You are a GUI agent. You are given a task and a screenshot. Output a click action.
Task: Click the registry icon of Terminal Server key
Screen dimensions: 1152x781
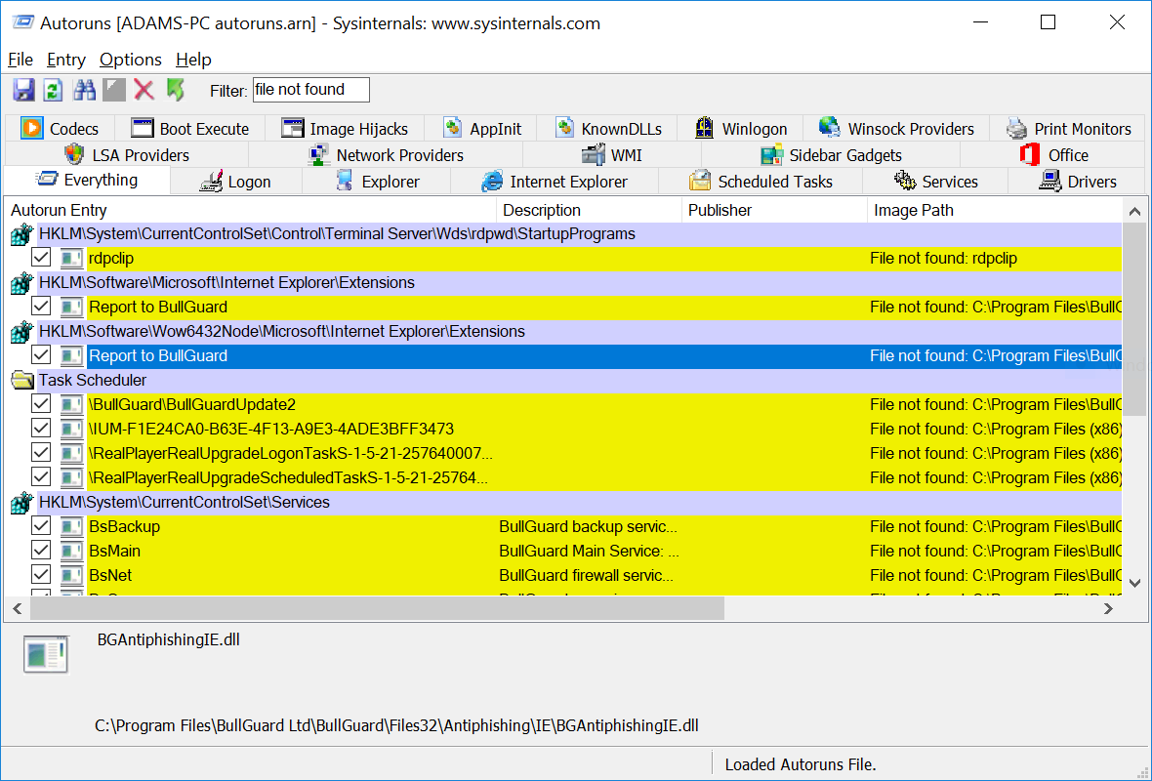tap(22, 234)
